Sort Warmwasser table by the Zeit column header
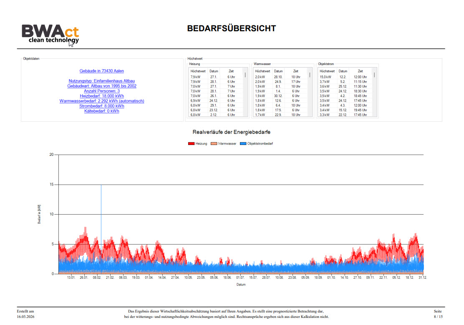Image resolution: width=464 pixels, height=325 pixels. pyautogui.click(x=295, y=71)
